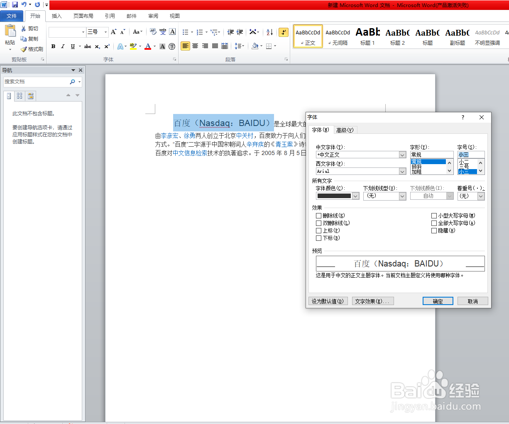The height and width of the screenshot is (424, 509).
Task: Enable the 删除线 checkbox
Action: click(x=318, y=216)
